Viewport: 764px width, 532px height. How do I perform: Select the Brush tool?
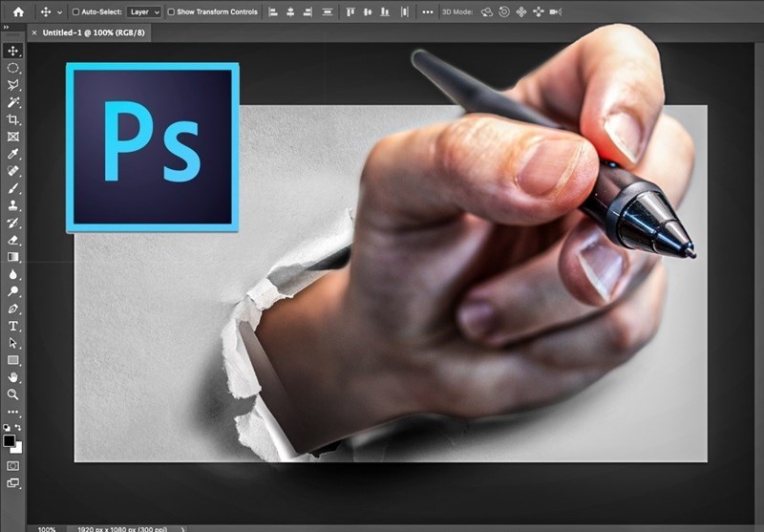click(x=12, y=188)
